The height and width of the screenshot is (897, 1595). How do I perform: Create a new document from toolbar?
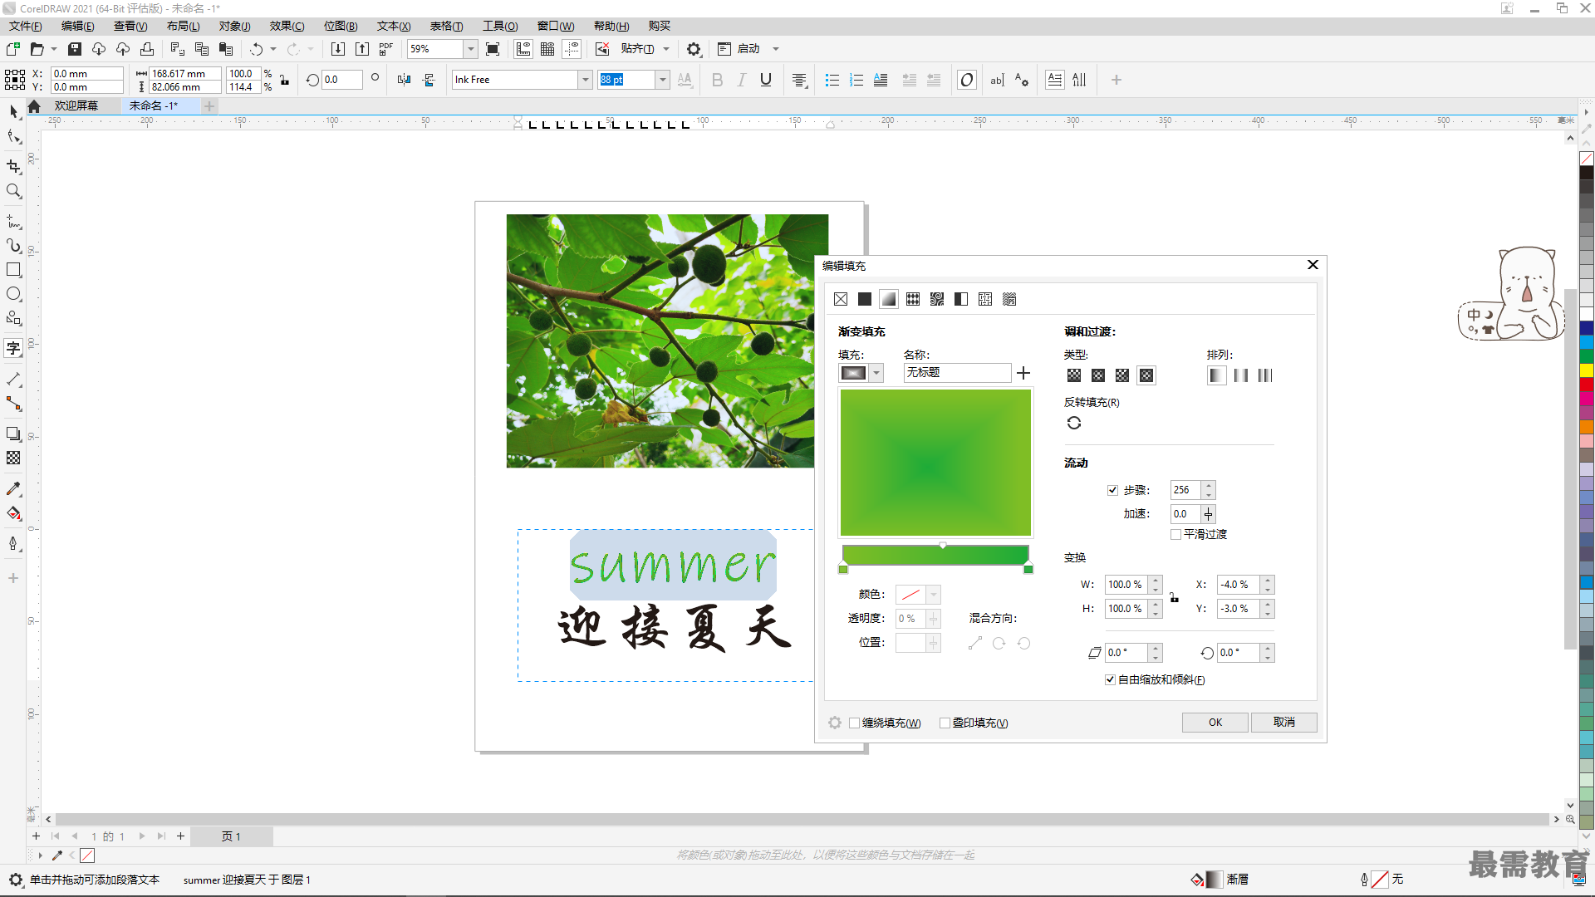click(13, 49)
